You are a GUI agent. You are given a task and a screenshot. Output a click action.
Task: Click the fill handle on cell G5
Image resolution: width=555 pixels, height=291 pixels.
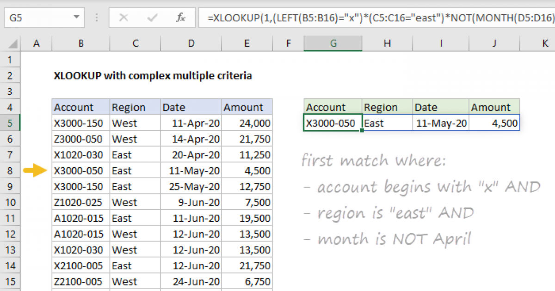coord(362,131)
